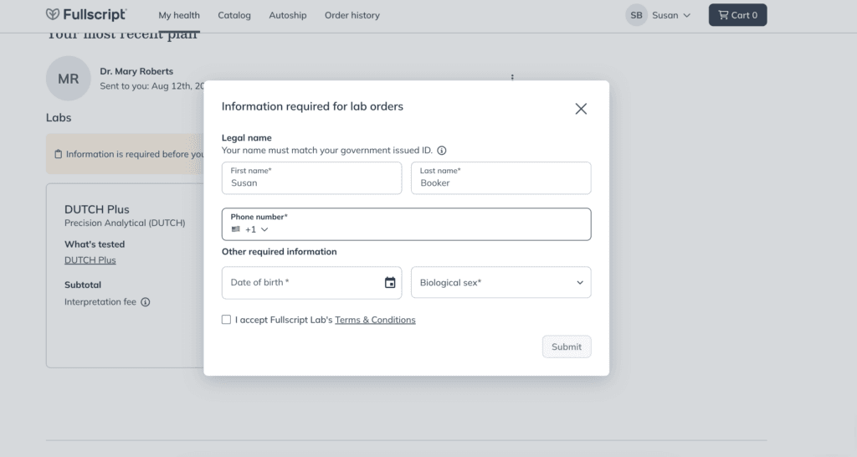Click the Fullscript logo
857x457 pixels.
pos(86,15)
